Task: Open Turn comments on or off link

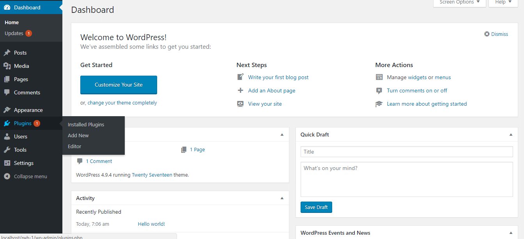Action: click(x=417, y=90)
